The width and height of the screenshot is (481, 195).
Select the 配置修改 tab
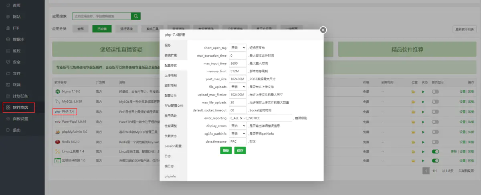click(174, 65)
